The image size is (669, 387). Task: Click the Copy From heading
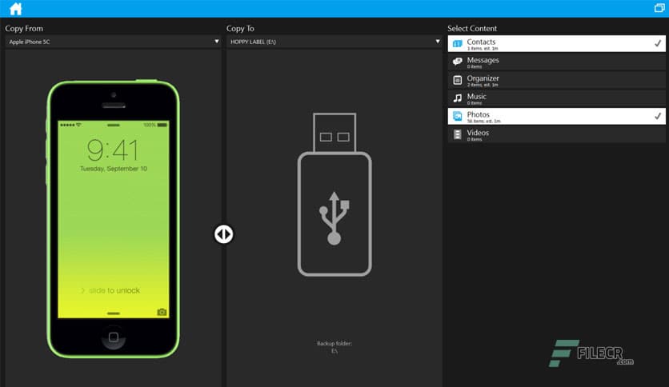(24, 29)
